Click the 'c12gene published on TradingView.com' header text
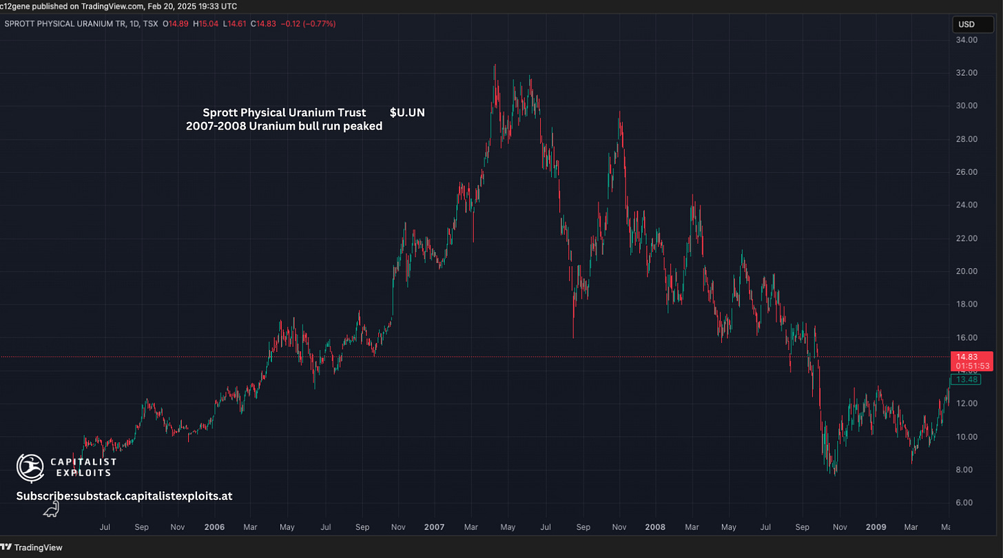The height and width of the screenshot is (558, 1003). [72, 6]
